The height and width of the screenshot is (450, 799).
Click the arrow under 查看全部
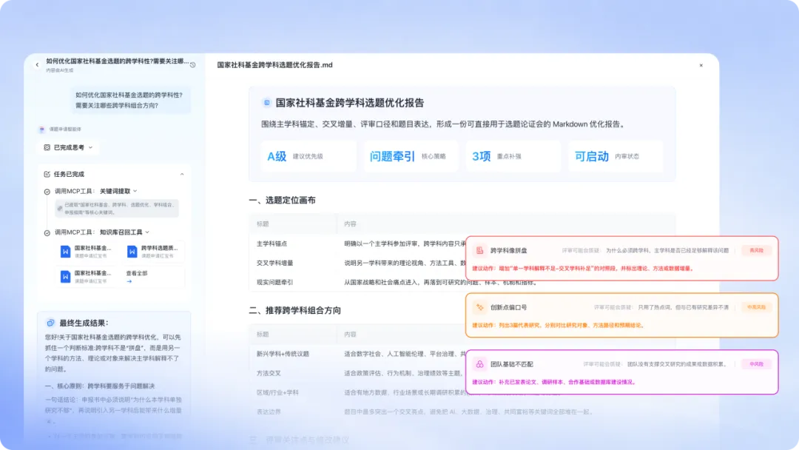pyautogui.click(x=129, y=281)
